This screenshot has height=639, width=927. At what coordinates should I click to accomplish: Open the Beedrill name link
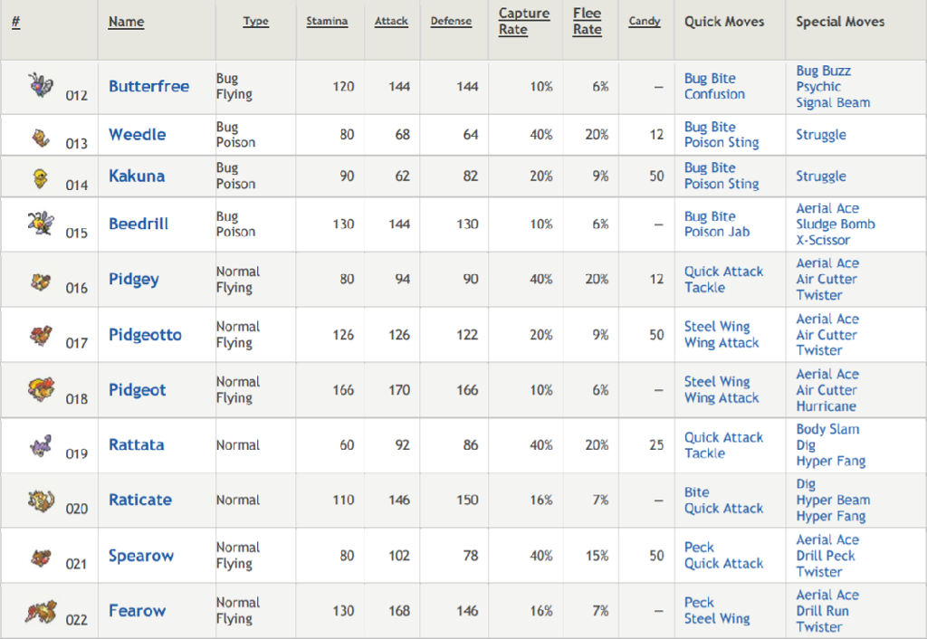click(139, 224)
